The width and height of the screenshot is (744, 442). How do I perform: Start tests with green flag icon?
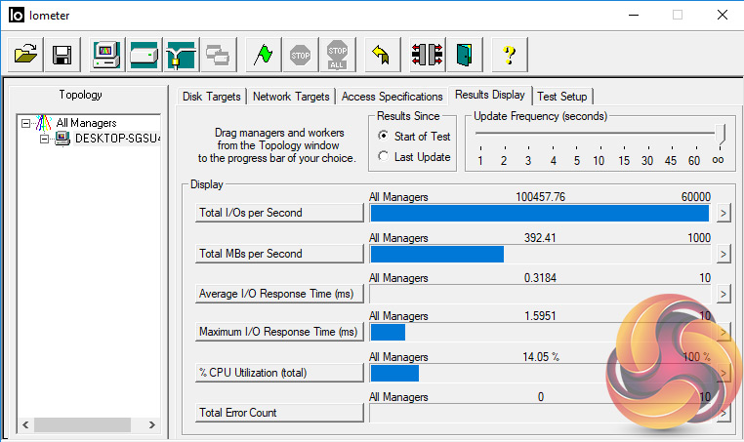[x=264, y=55]
